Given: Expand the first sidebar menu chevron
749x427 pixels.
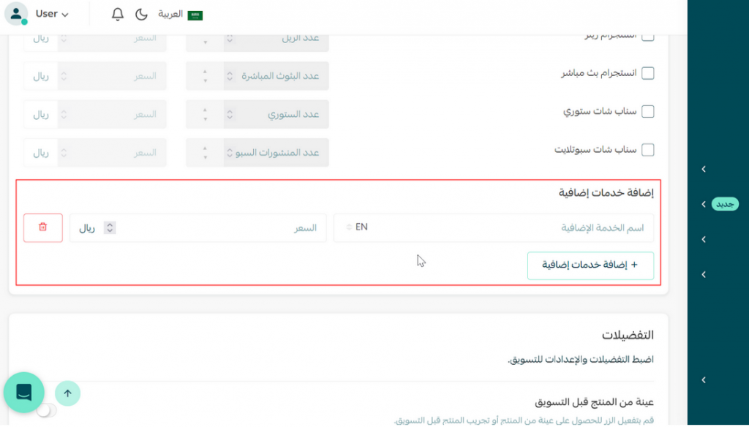Looking at the screenshot, I should (704, 170).
